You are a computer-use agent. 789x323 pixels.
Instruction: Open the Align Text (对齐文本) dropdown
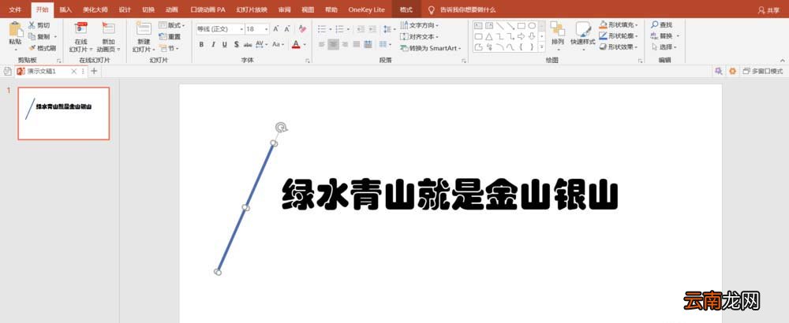(x=420, y=37)
